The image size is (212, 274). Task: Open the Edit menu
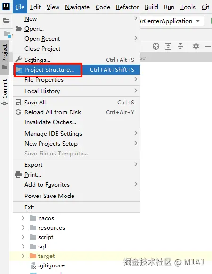tap(35, 7)
